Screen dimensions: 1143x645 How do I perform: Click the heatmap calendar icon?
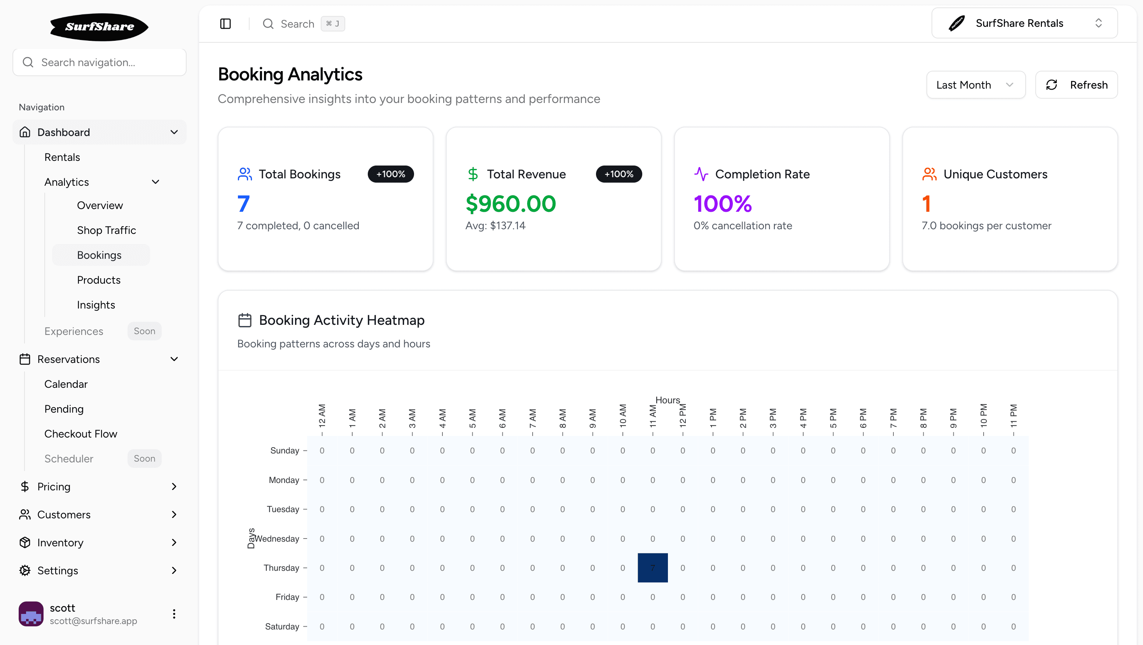pos(245,320)
